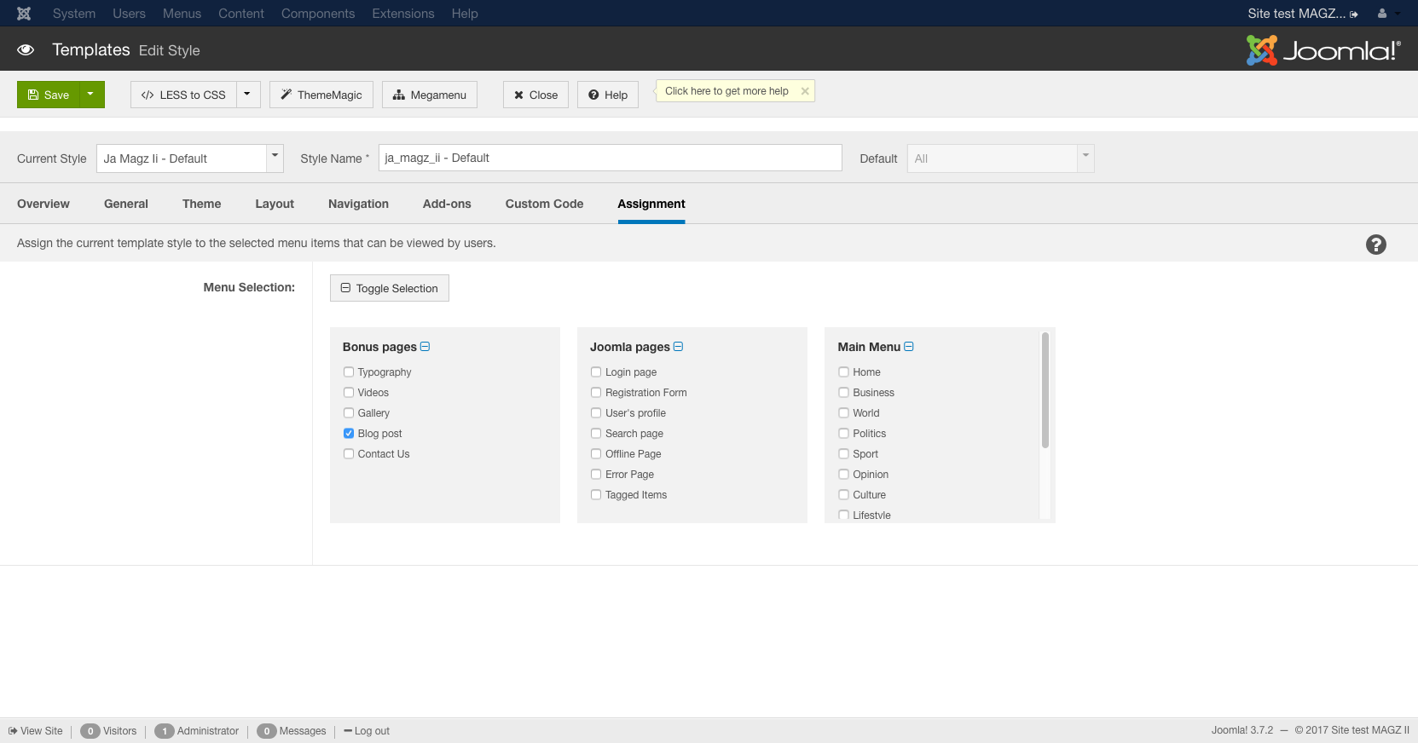
Task: Click the Messages count badge
Action: [x=266, y=731]
